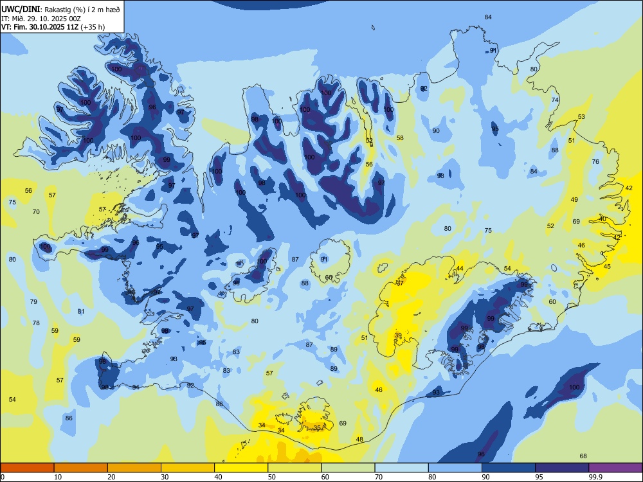The height and width of the screenshot is (482, 643).
Task: Click the dark red 0–10 legend swatch
Action: (27, 468)
